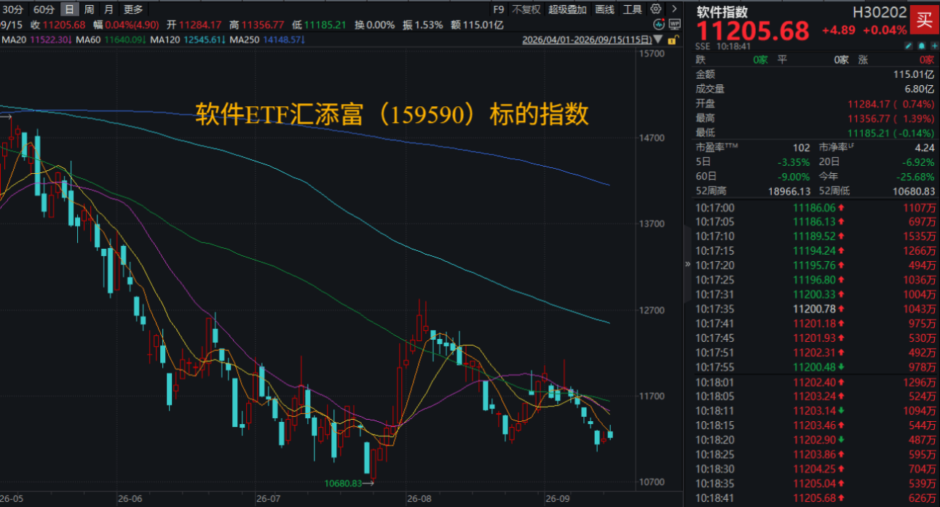The image size is (940, 507).
Task: Open the 不复权 adjustment dropdown
Action: tap(526, 9)
